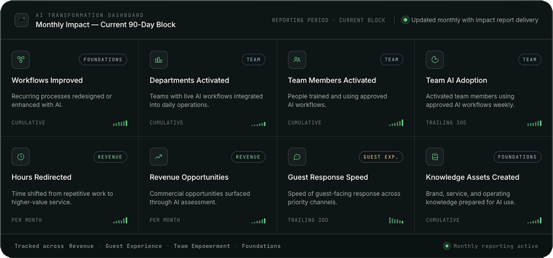Click the sparkline in the Team AI Adoption card

pos(534,123)
